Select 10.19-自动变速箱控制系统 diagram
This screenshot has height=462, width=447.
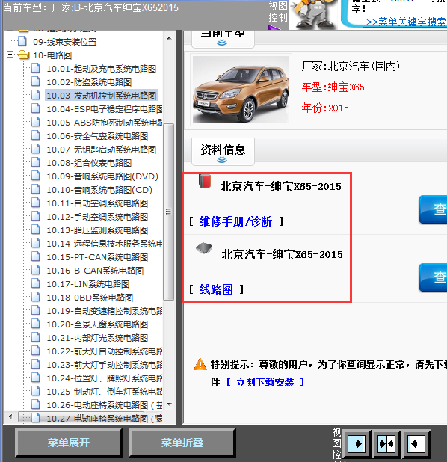point(105,311)
